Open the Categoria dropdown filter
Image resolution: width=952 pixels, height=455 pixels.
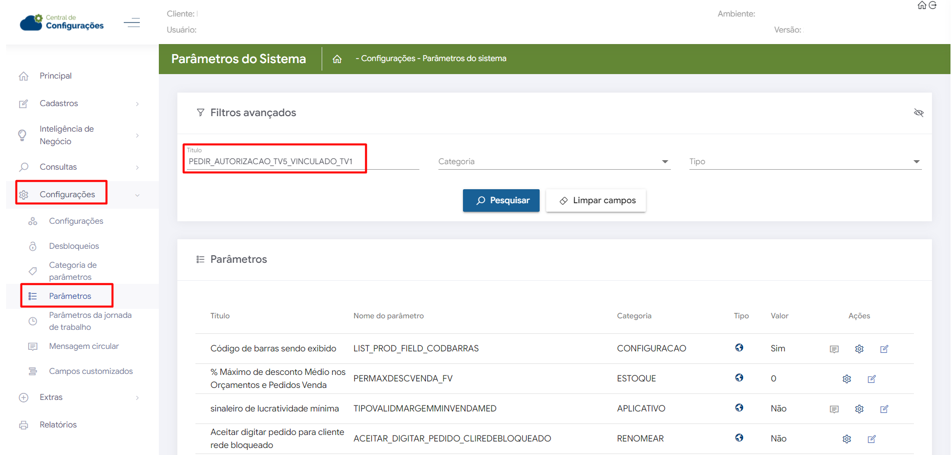pyautogui.click(x=554, y=162)
